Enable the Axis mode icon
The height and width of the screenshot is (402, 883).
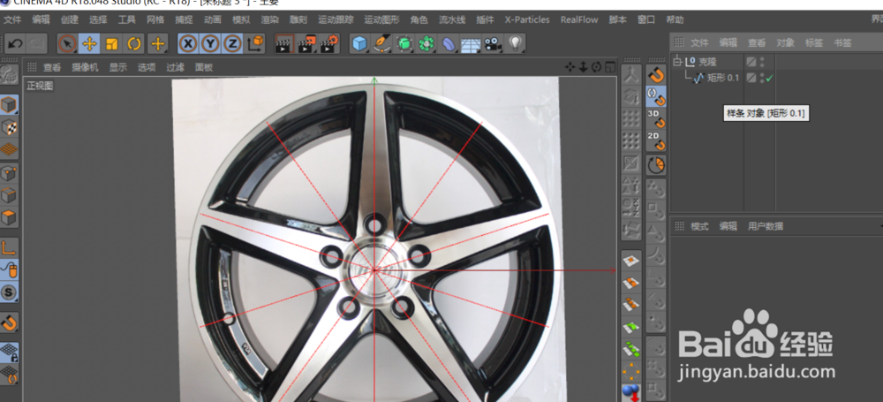click(x=9, y=248)
